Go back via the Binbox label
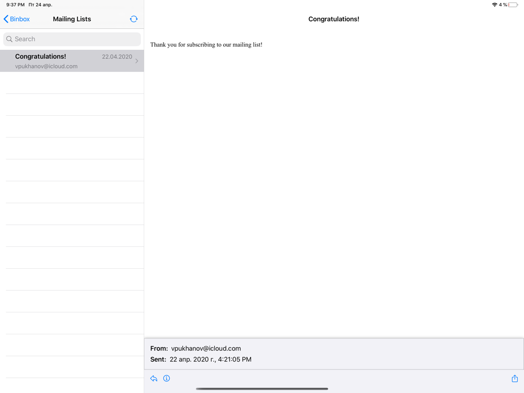Image resolution: width=524 pixels, height=393 pixels. pyautogui.click(x=20, y=19)
